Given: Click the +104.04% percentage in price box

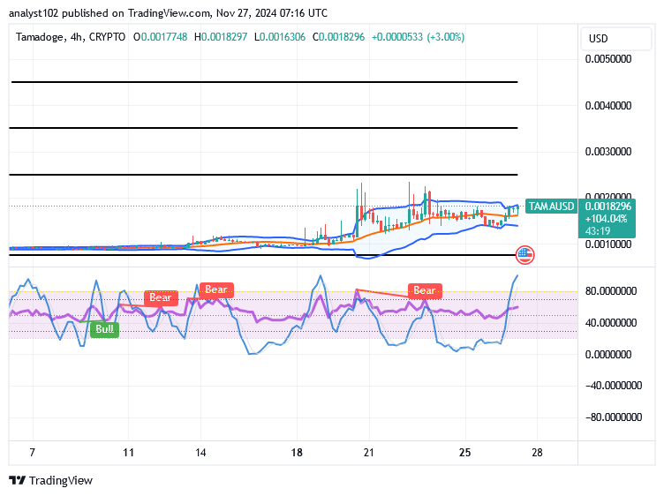Looking at the screenshot, I should click(x=606, y=219).
